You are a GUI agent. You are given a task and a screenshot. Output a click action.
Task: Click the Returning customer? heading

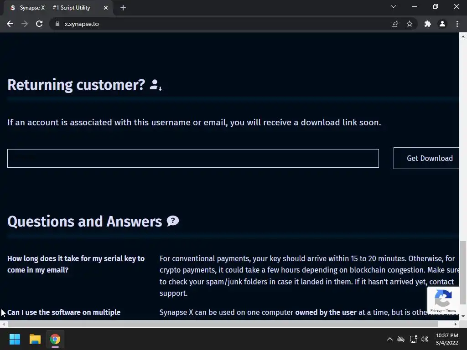point(76,85)
